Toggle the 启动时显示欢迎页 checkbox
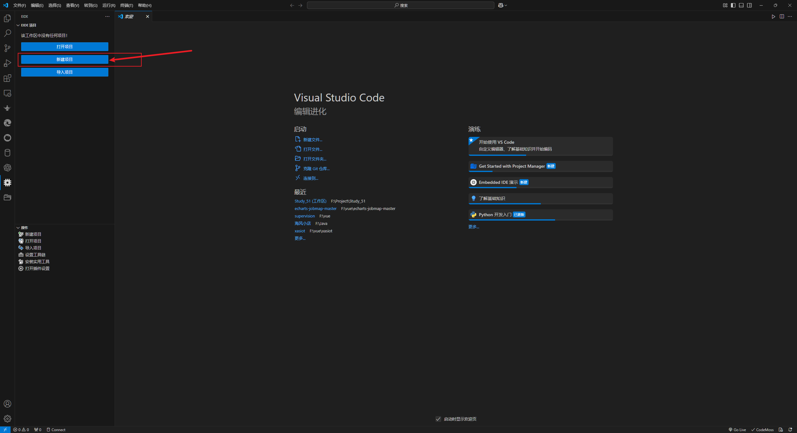Image resolution: width=797 pixels, height=433 pixels. point(438,419)
